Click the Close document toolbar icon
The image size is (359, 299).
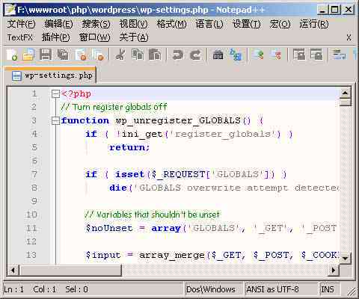[x=81, y=55]
